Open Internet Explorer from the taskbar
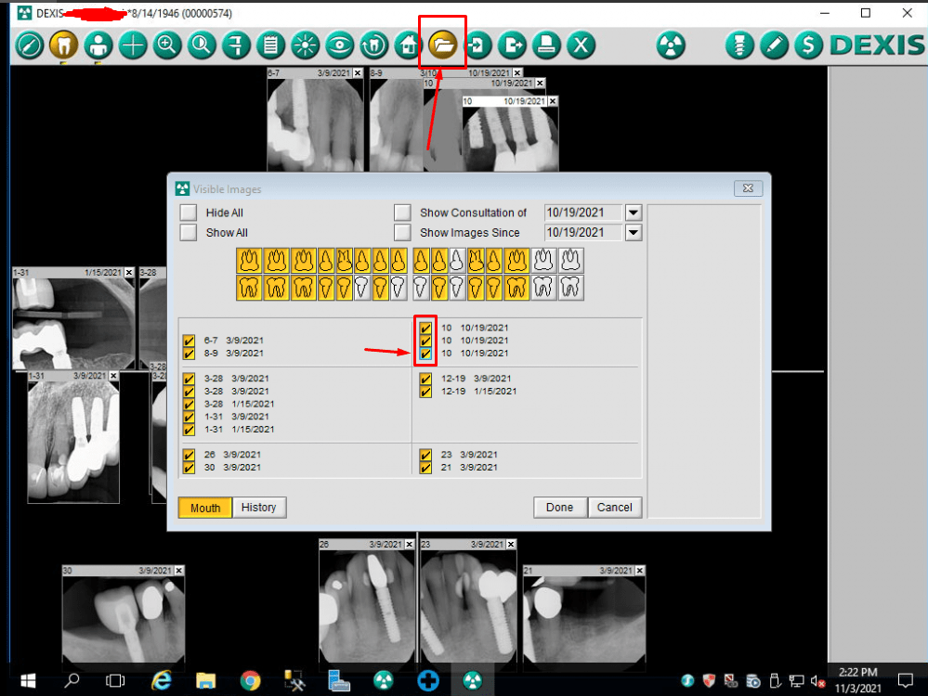Viewport: 928px width, 696px height. coord(161,680)
